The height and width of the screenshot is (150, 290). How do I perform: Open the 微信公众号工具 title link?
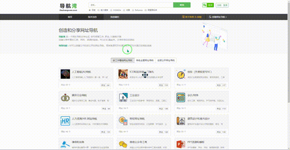[x=138, y=142]
